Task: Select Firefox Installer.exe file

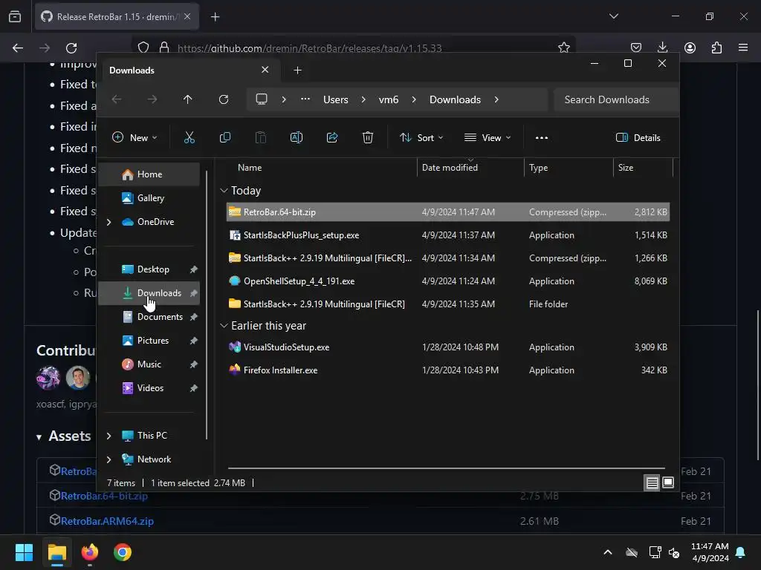Action: pos(448,370)
